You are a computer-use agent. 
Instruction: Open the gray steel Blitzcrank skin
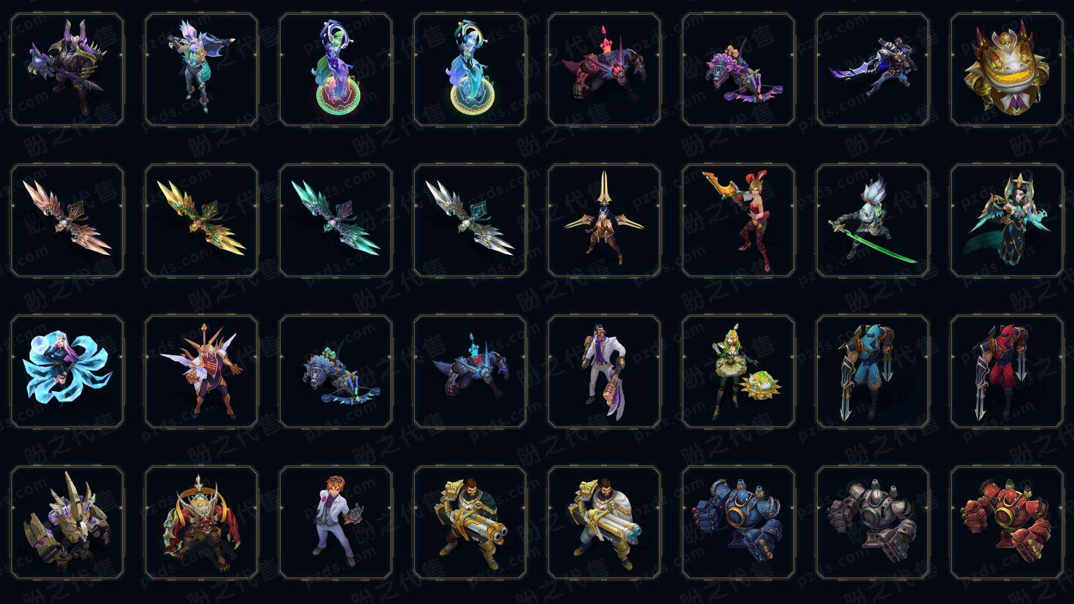tap(872, 522)
